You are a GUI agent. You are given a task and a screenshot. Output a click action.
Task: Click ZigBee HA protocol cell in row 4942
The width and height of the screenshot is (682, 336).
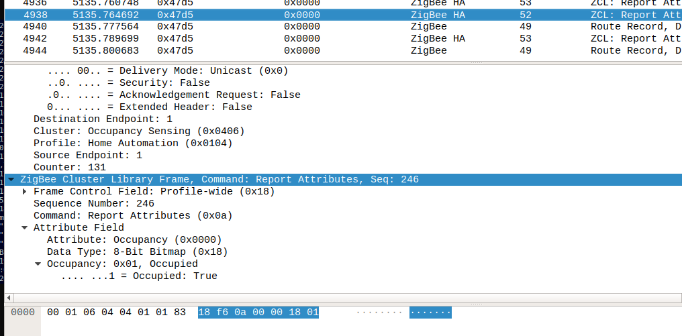click(x=438, y=39)
